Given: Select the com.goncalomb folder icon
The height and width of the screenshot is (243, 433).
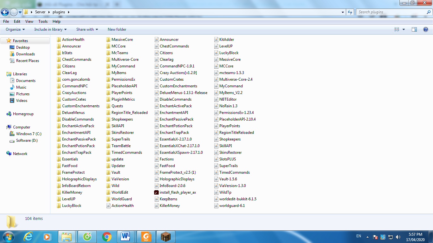Looking at the screenshot, I should pyautogui.click(x=59, y=79).
